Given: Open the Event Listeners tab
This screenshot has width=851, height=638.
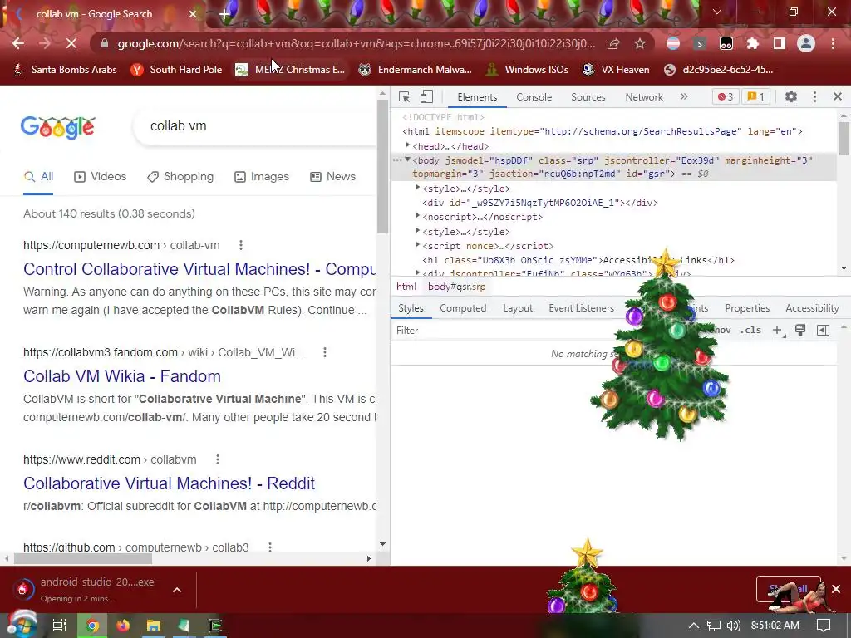Looking at the screenshot, I should coord(581,308).
